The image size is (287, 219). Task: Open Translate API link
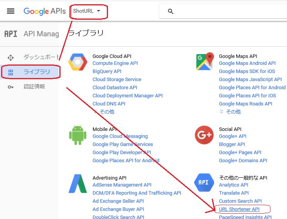coord(234,193)
